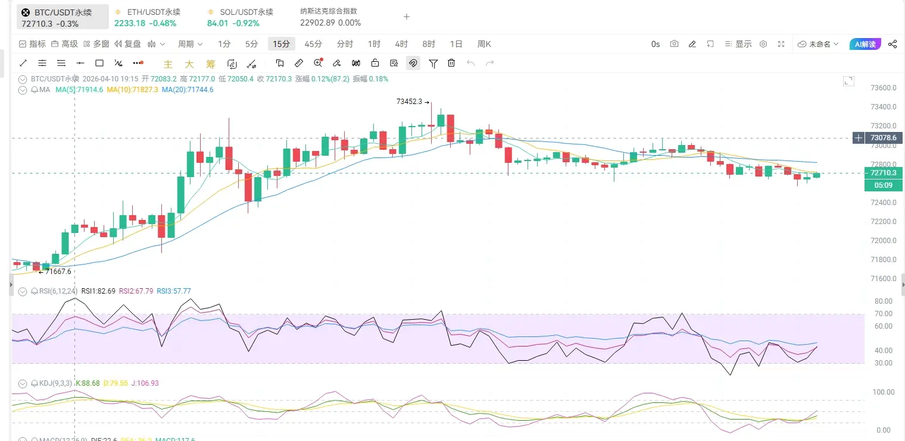Open the filter funnel for drawings
905x441 pixels.
[x=433, y=63]
